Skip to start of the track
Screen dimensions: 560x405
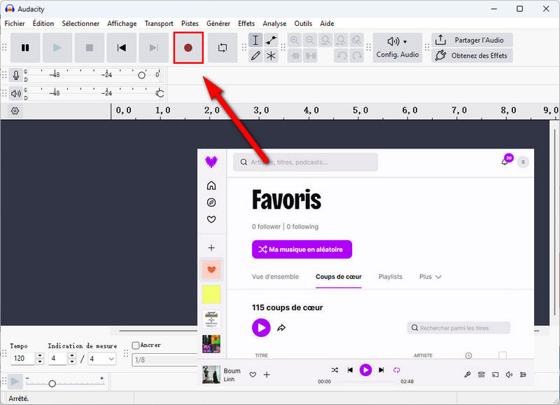click(121, 48)
